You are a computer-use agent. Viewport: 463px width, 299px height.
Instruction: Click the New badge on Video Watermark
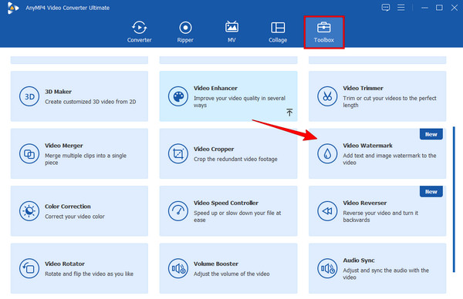[431, 134]
